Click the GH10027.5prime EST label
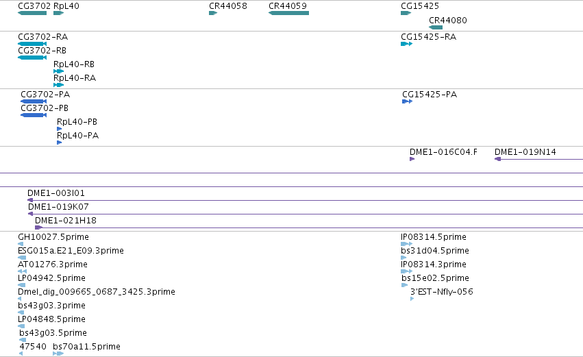583x357 pixels. coord(53,237)
